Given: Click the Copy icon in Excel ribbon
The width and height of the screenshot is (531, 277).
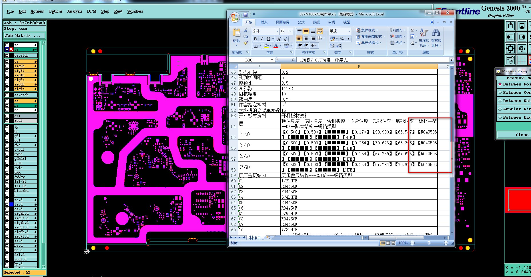Looking at the screenshot, I should pyautogui.click(x=246, y=37).
